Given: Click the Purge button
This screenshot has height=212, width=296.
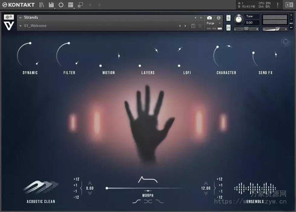Looking at the screenshot, I should pos(211,23).
